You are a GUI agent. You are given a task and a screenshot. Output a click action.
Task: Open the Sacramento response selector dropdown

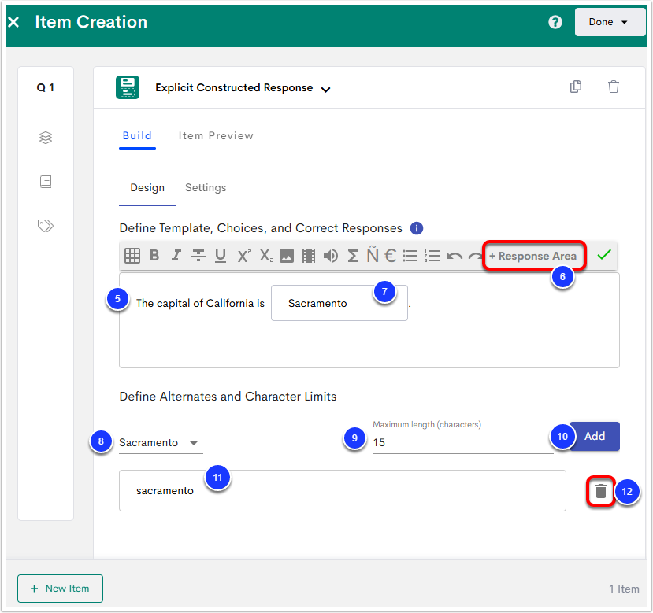click(x=160, y=443)
